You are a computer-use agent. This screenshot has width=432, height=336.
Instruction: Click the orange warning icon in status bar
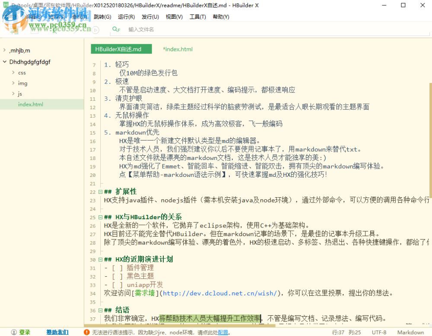86,332
